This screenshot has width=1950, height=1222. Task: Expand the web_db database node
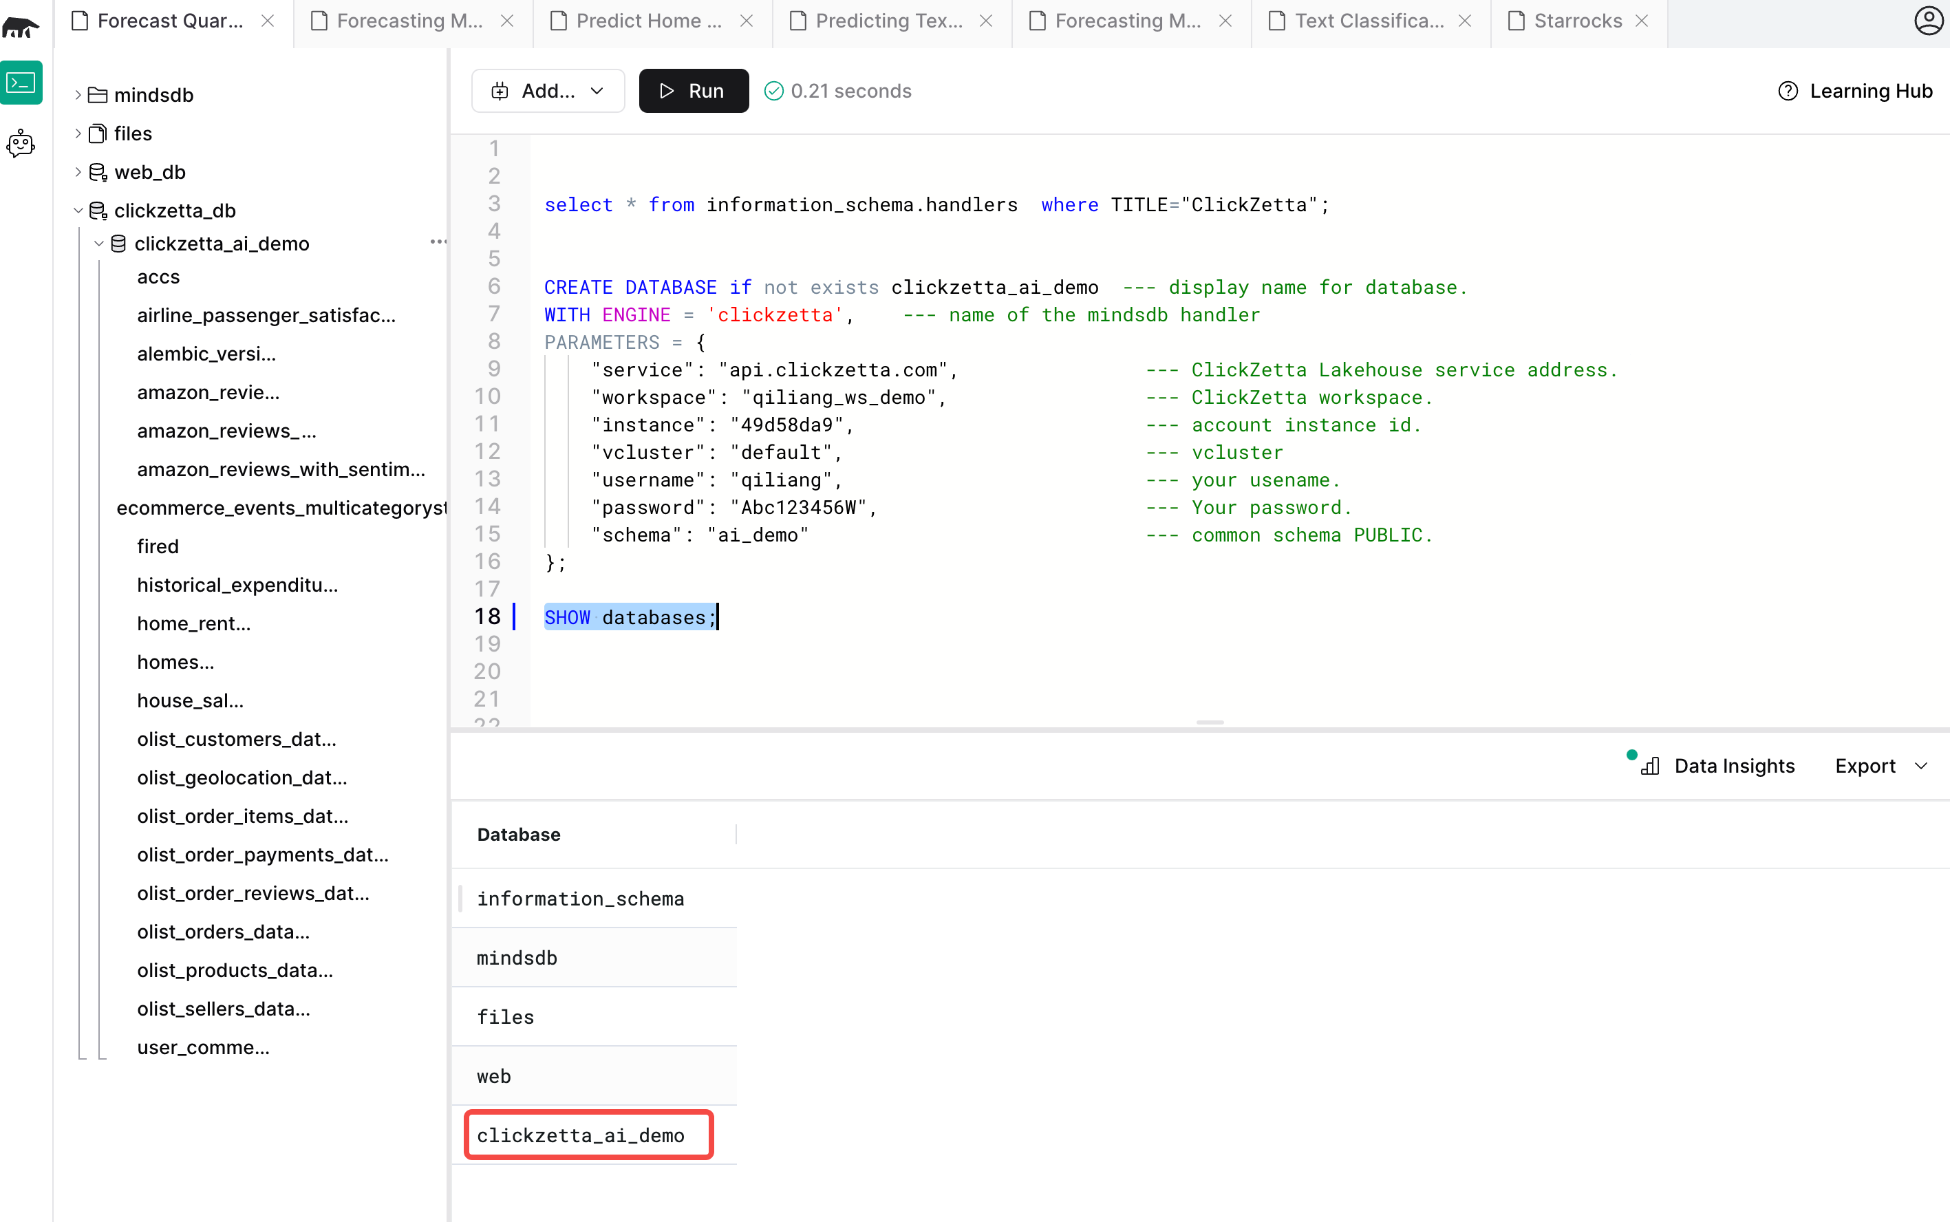78,172
